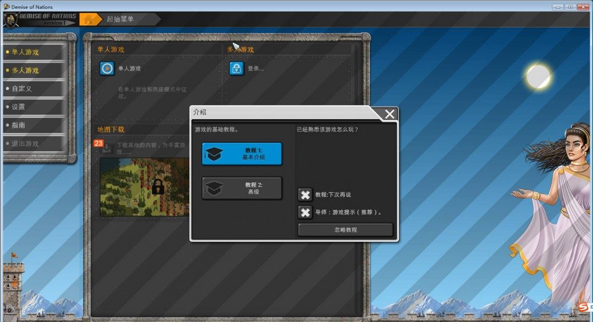Click the padlock on map thumbnail
The width and height of the screenshot is (593, 322).
[x=158, y=187]
